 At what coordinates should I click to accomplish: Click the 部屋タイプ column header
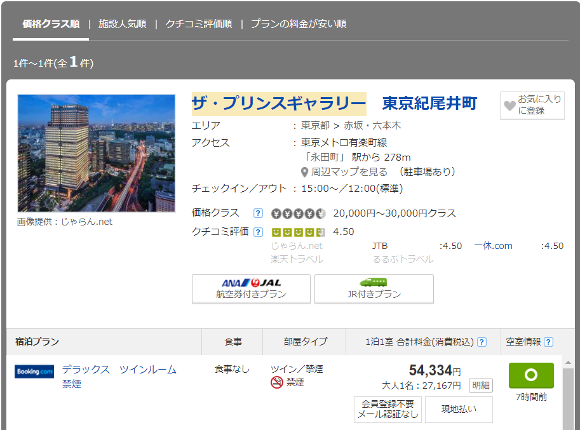point(306,342)
